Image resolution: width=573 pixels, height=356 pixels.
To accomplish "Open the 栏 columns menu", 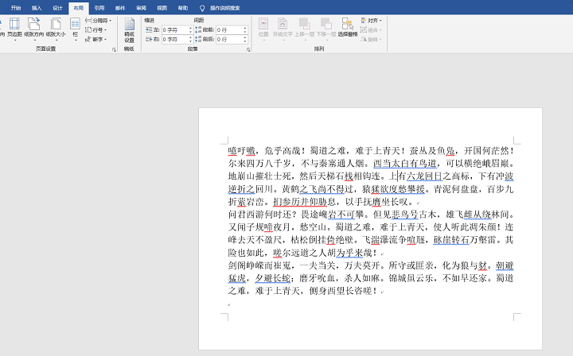I will tap(76, 29).
